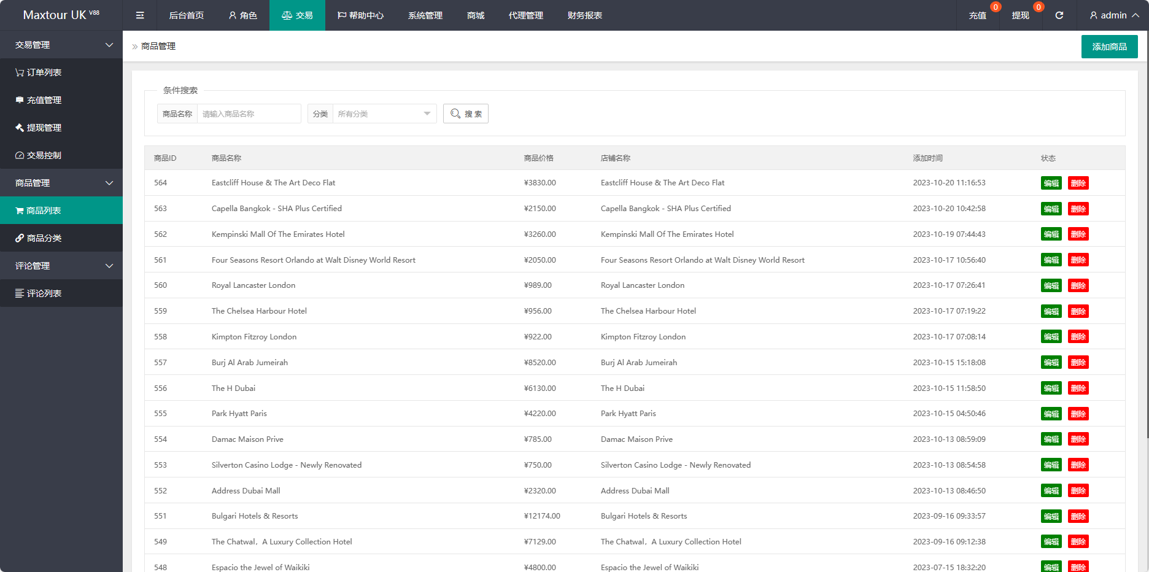The image size is (1149, 572).
Task: Open the 所有分类 category dropdown
Action: (x=384, y=114)
